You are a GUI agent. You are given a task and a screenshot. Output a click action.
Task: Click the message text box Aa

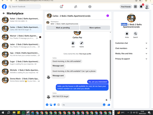(x=82, y=105)
